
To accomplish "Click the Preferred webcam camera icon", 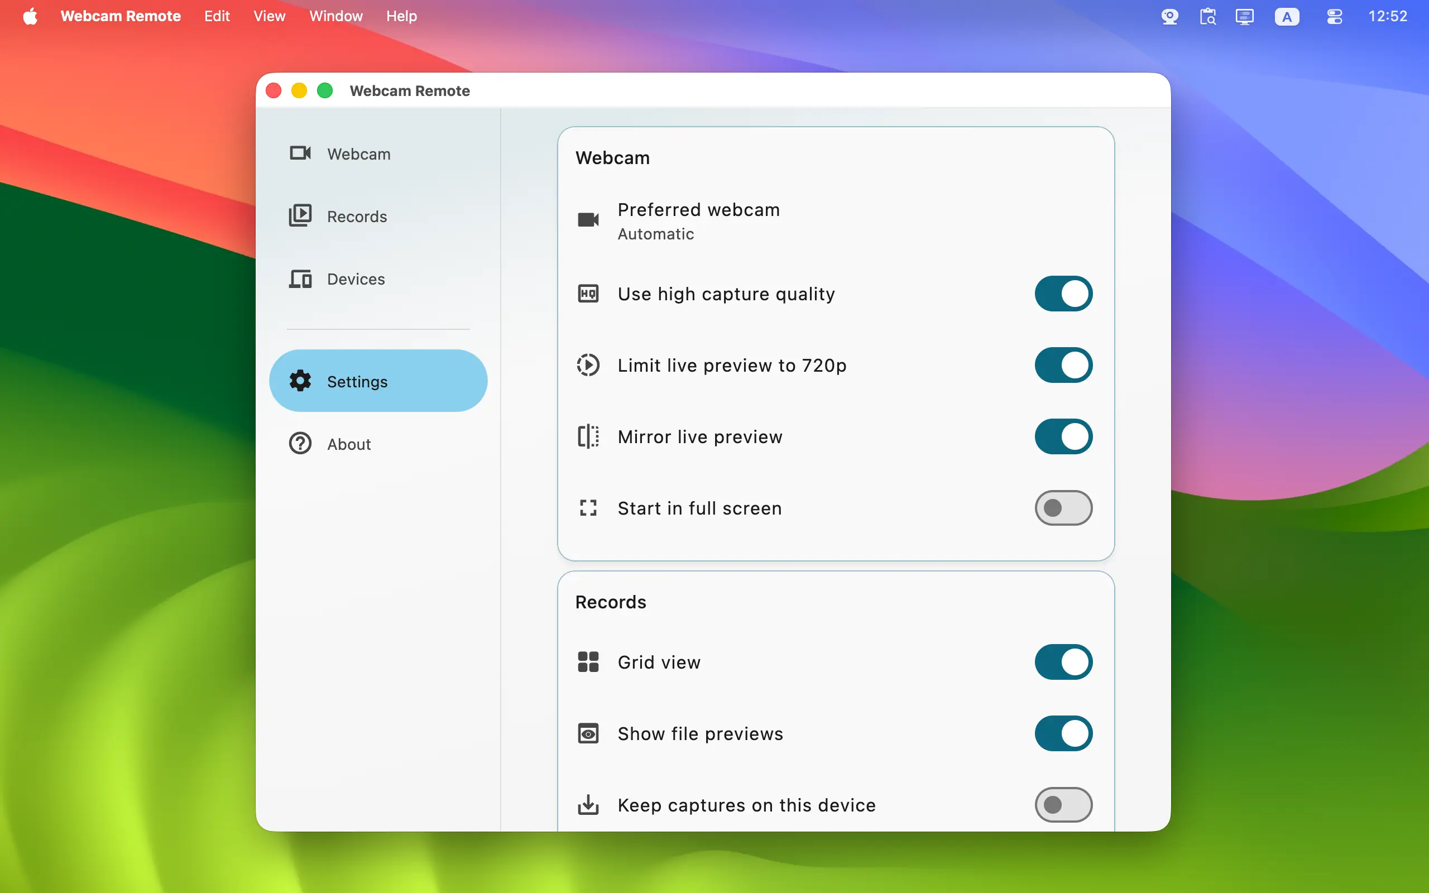I will point(588,220).
